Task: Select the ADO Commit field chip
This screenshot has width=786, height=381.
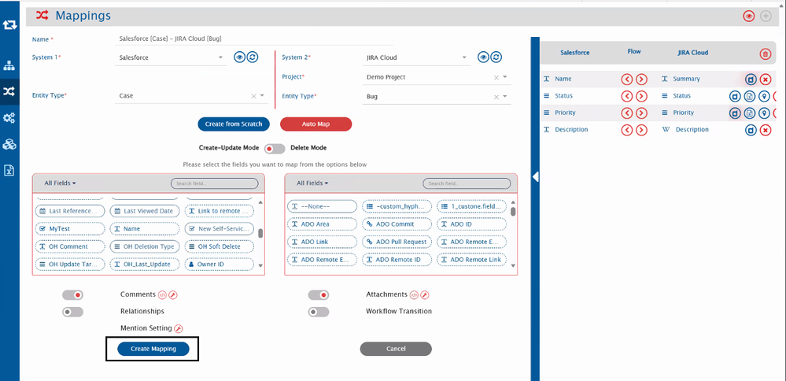Action: 397,224
